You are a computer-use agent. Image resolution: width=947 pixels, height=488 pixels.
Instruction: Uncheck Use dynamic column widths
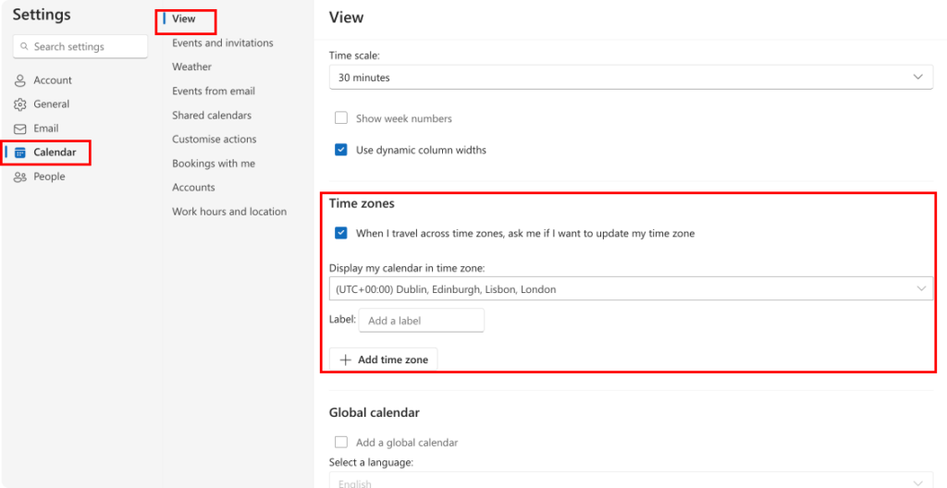pos(341,150)
